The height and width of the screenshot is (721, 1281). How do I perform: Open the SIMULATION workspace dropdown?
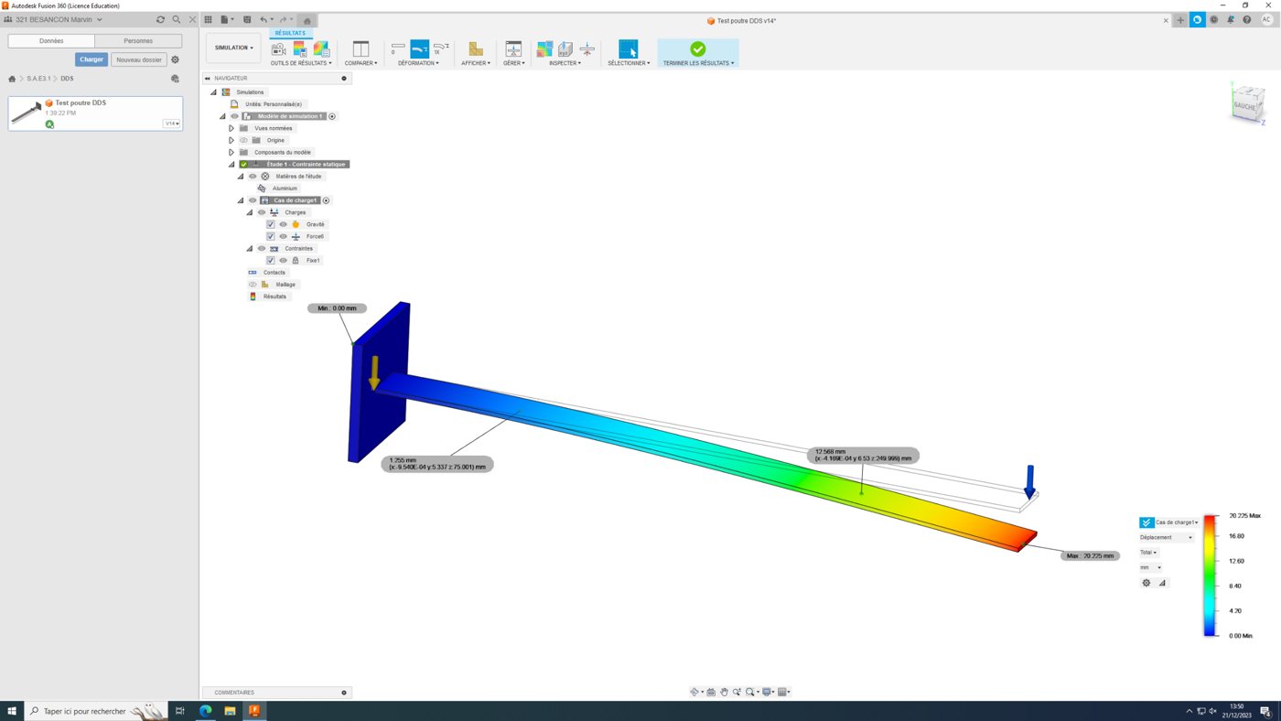tap(233, 48)
